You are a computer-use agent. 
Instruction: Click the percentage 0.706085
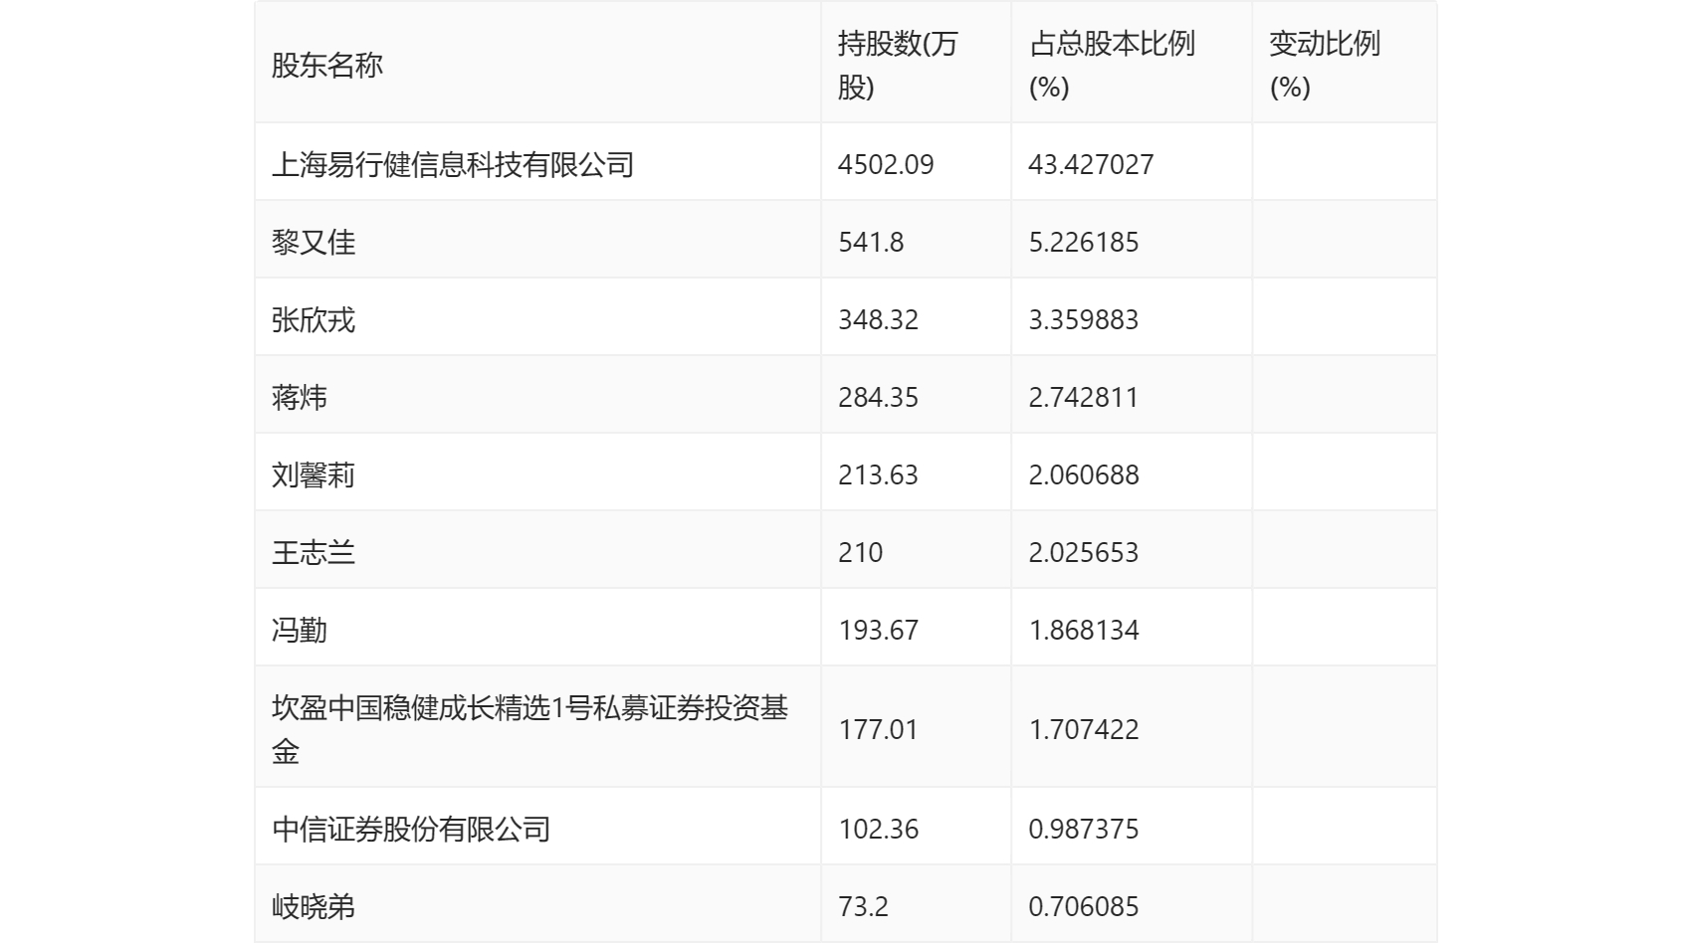coord(1083,906)
